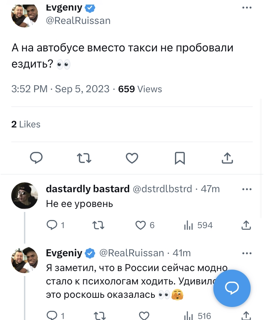Open dastardly bastard's profile picture
This screenshot has height=320, width=264.
coord(25,196)
